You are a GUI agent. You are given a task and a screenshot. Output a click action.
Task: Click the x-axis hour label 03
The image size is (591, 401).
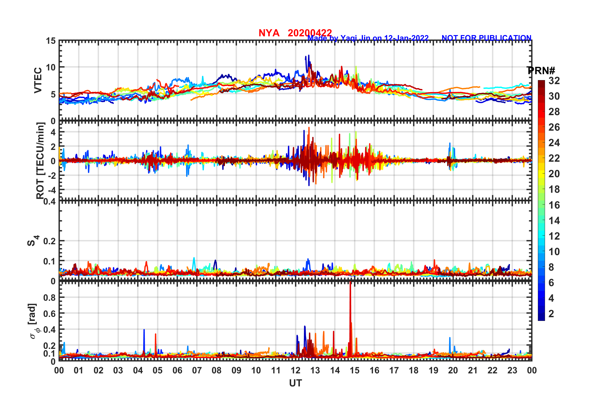pos(118,370)
